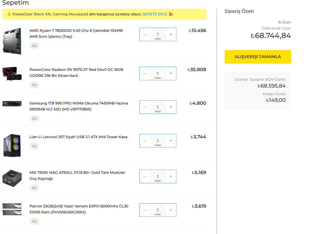Click quantity field of Patriot RAM row
This screenshot has width=309, height=234.
coord(158,210)
